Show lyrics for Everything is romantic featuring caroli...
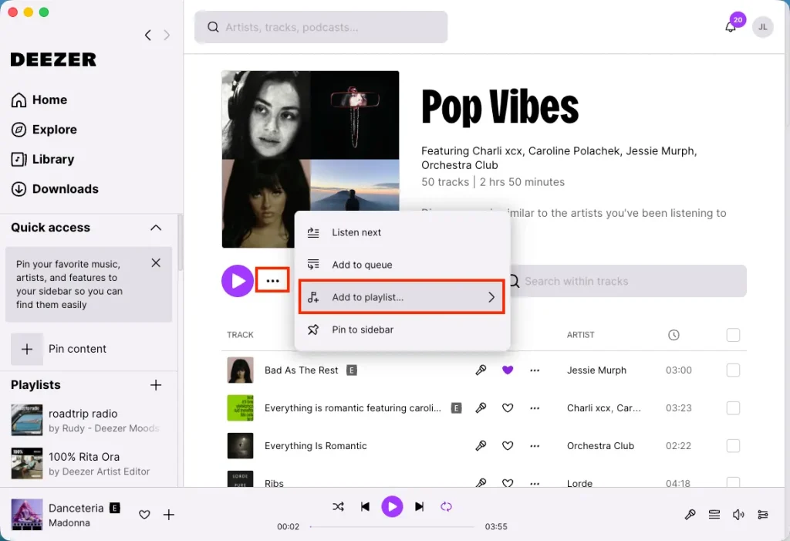The height and width of the screenshot is (541, 790). (x=481, y=408)
